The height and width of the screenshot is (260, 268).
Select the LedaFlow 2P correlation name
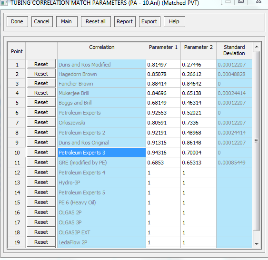(x=102, y=242)
